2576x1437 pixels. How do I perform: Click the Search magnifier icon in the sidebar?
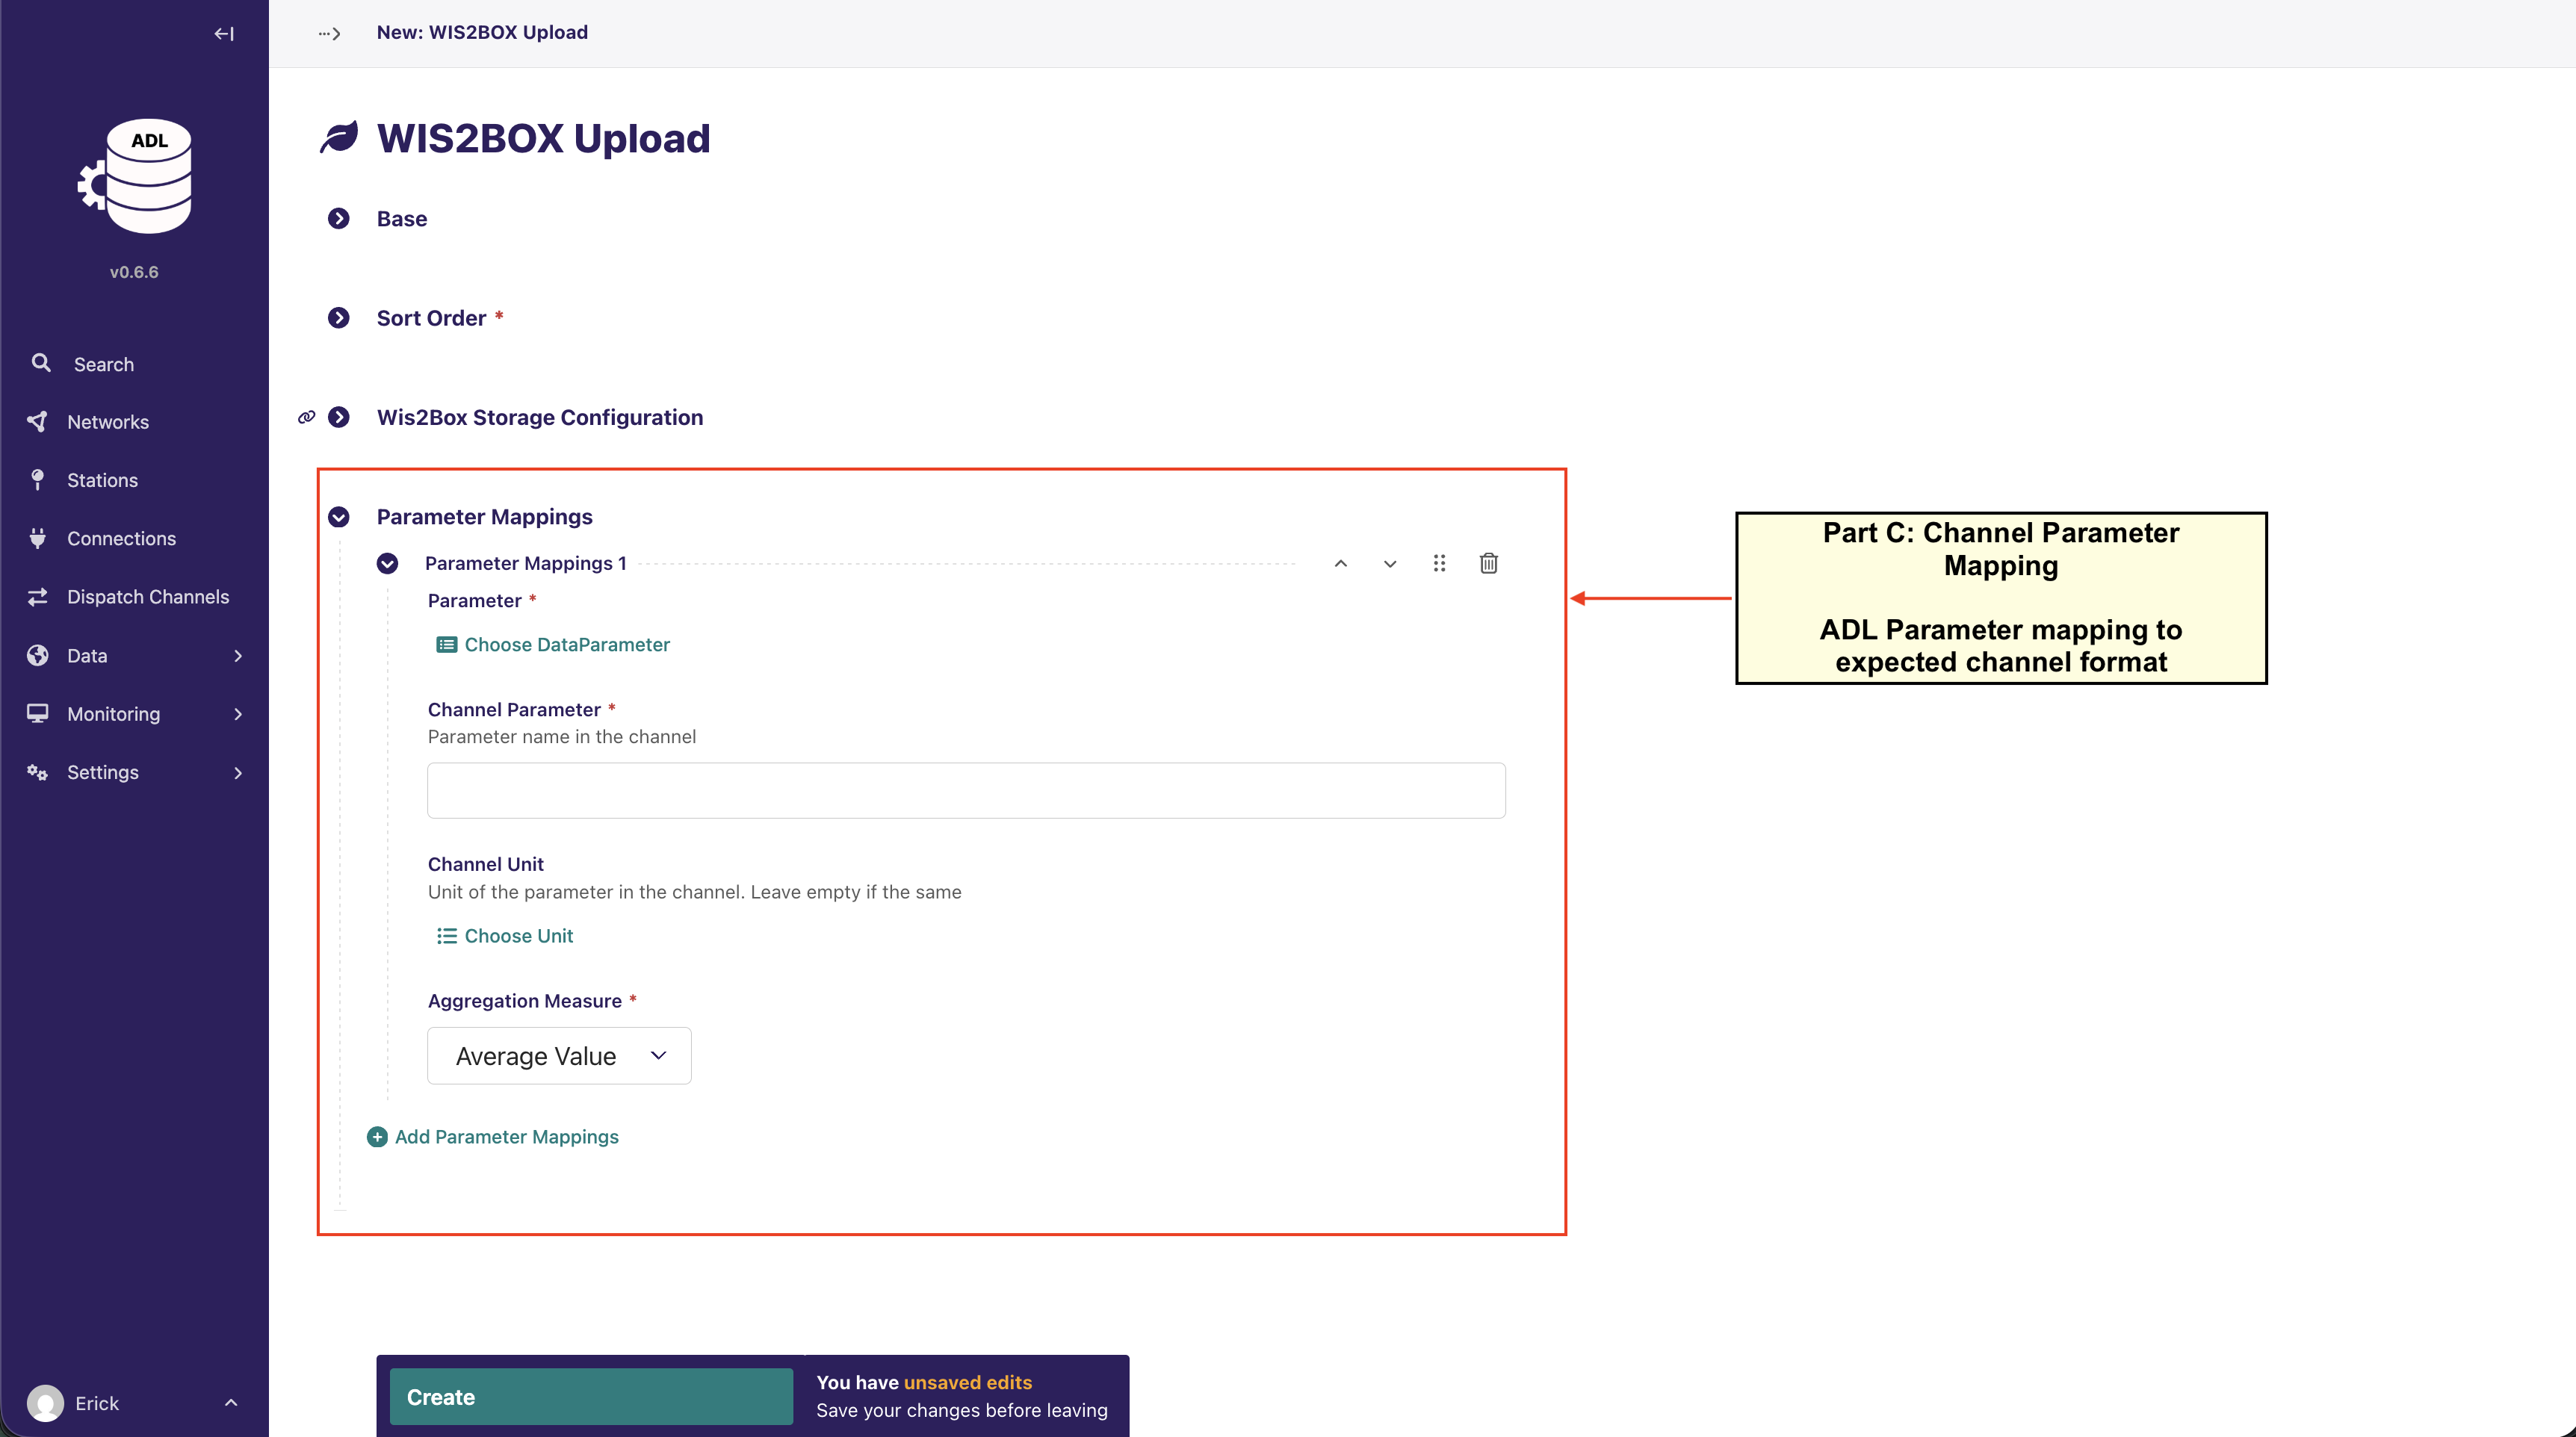(41, 363)
